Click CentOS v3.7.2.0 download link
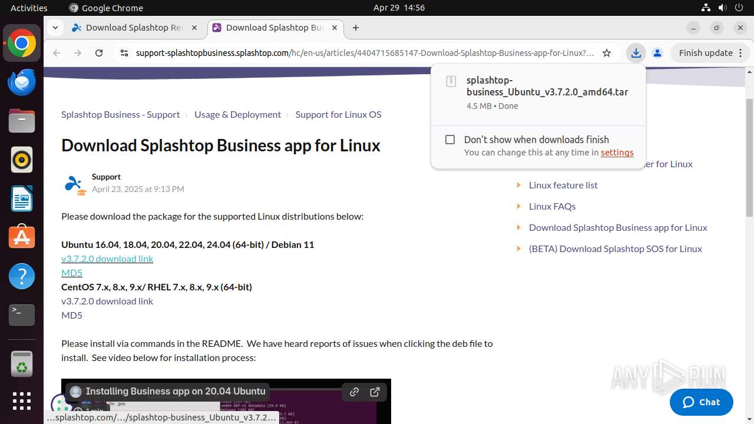This screenshot has height=424, width=754. click(107, 301)
